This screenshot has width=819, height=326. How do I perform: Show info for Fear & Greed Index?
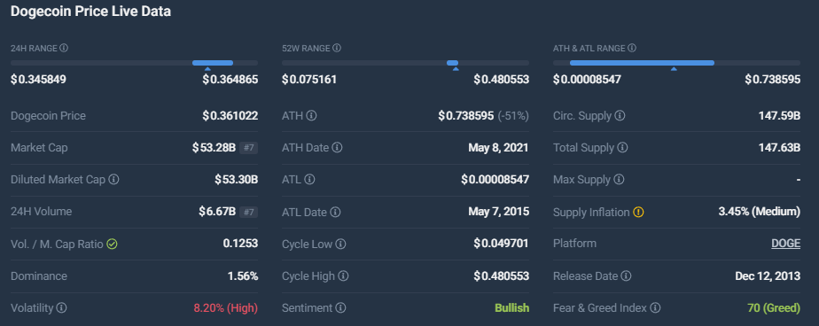(655, 308)
